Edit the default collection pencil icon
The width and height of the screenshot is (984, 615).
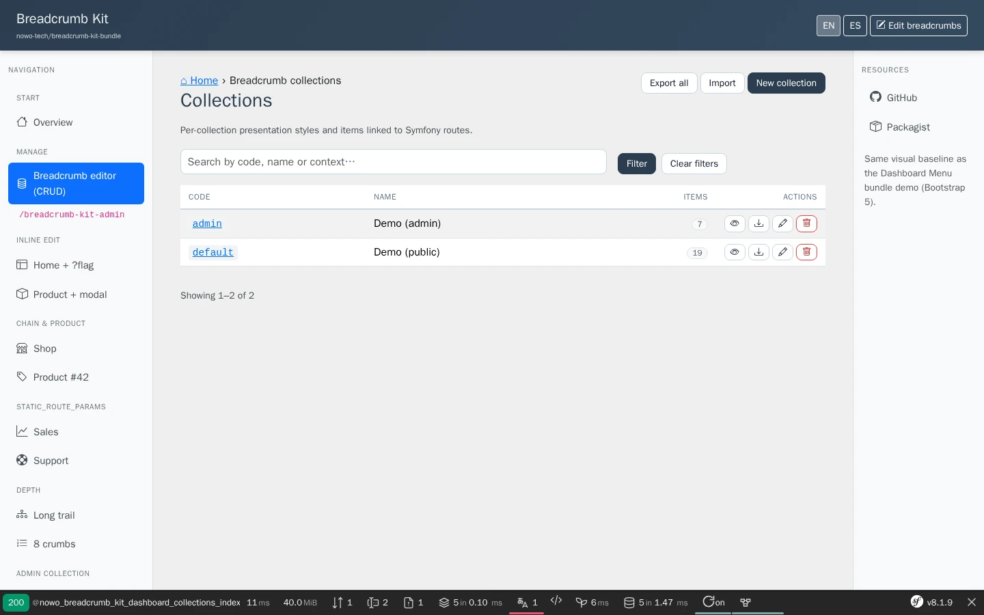(x=782, y=252)
